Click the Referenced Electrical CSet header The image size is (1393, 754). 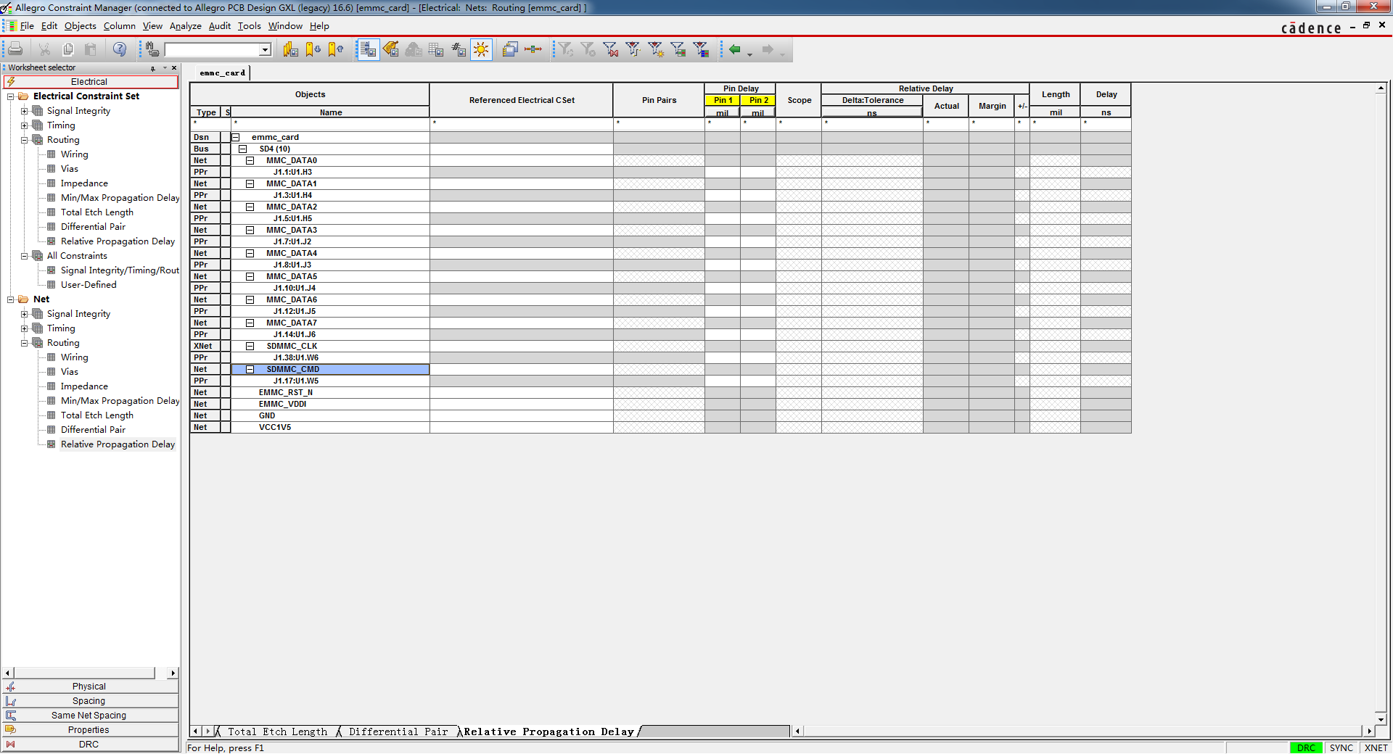[522, 100]
